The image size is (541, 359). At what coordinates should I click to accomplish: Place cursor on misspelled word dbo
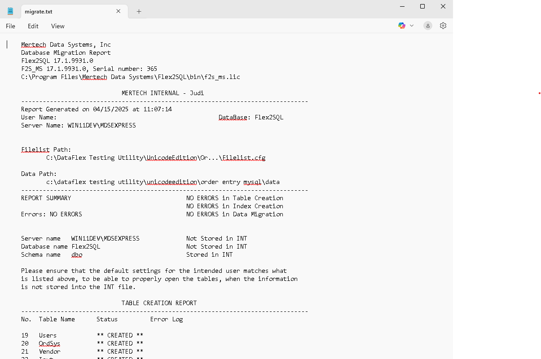pyautogui.click(x=77, y=254)
